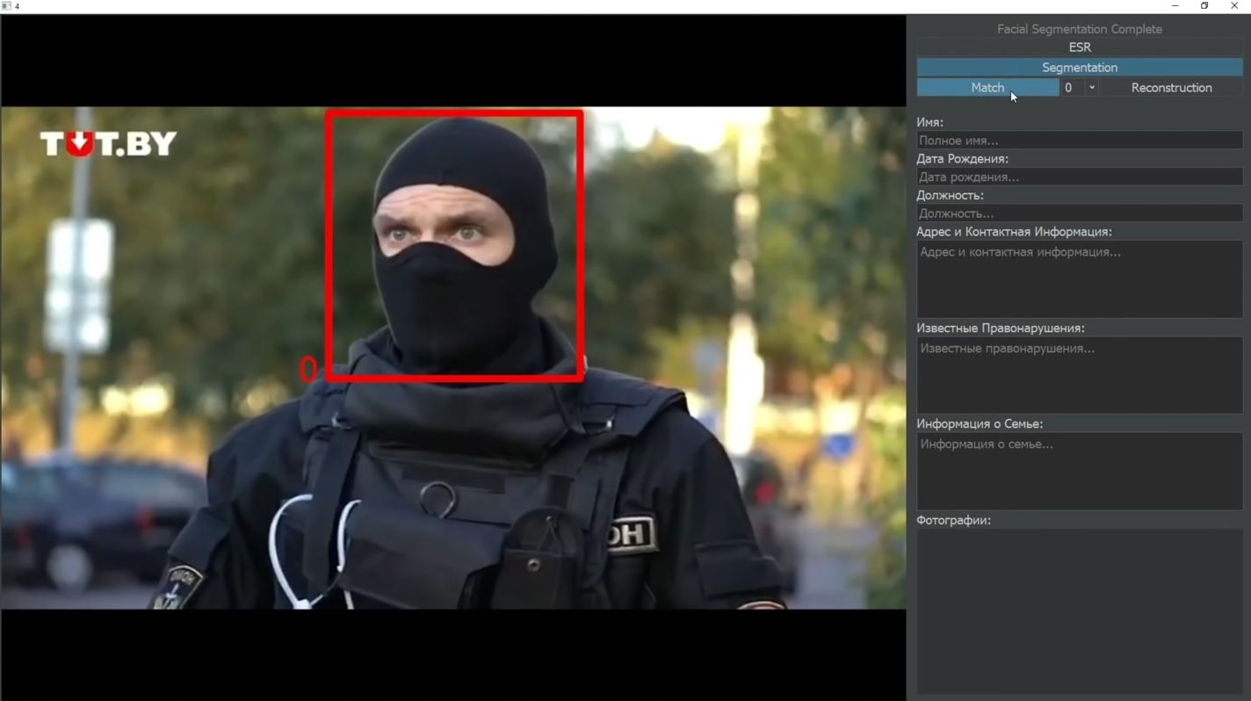Screen dimensions: 1251x701
Task: Close the application window
Action: pos(1234,6)
